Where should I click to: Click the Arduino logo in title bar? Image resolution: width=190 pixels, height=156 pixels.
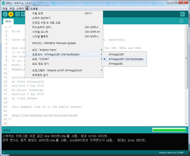3,3
